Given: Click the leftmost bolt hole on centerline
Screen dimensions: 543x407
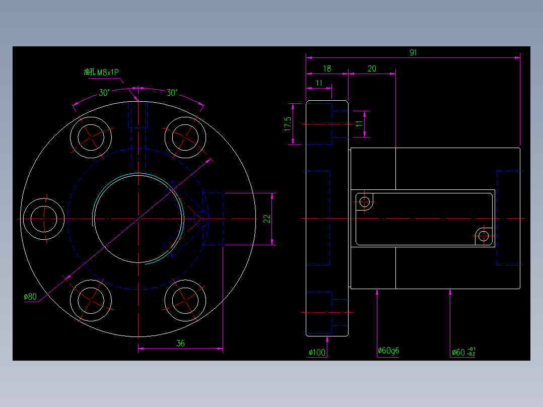Looking at the screenshot, I should pyautogui.click(x=44, y=219).
